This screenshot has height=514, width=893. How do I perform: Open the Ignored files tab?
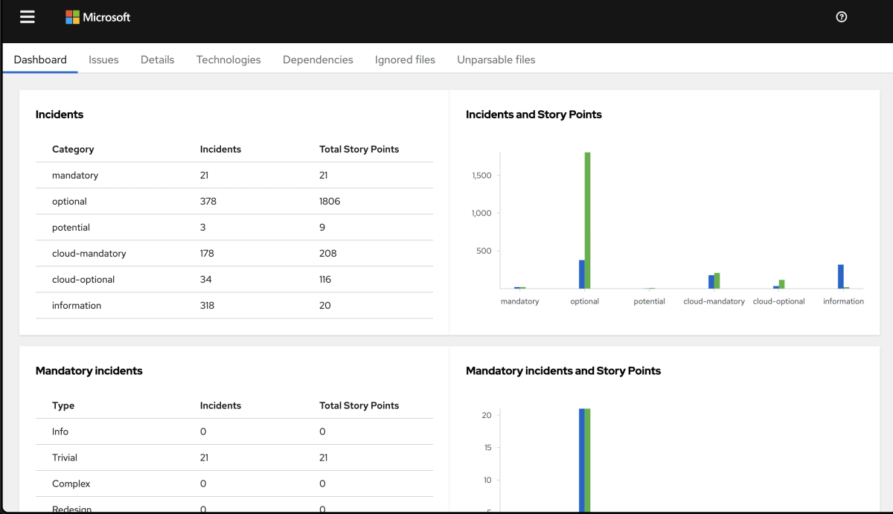click(x=405, y=60)
